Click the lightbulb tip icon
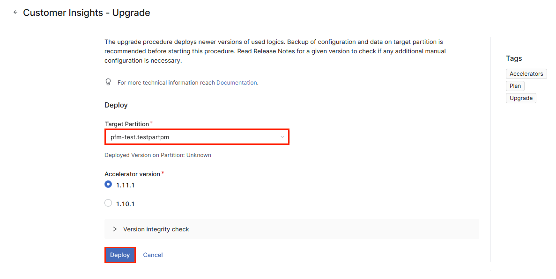 point(108,82)
